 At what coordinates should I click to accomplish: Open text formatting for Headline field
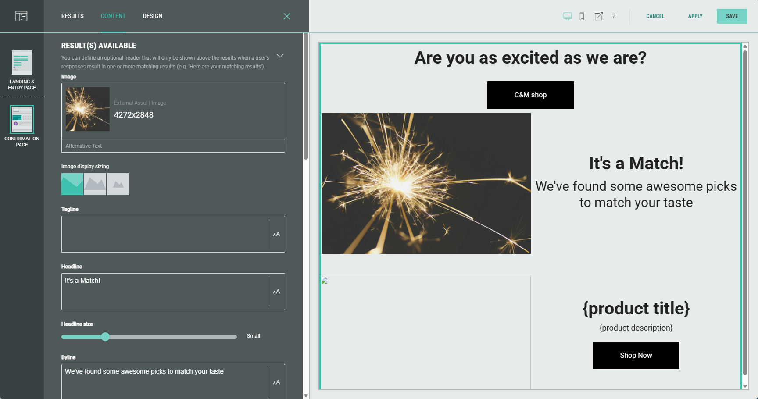point(276,292)
